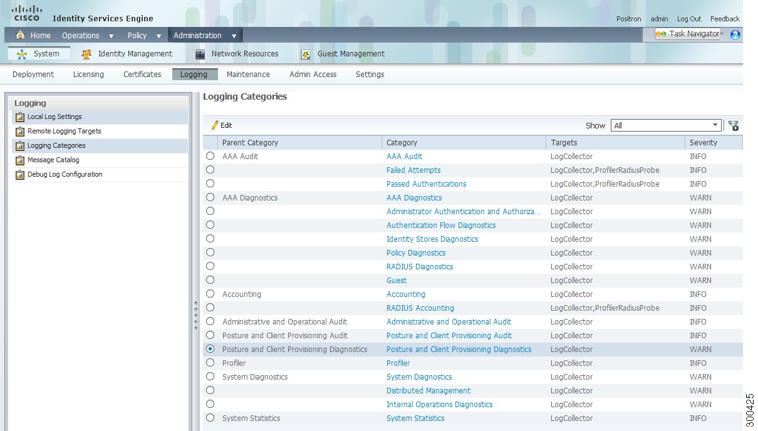Open the System Diagnostics category link
The width and height of the screenshot is (758, 431).
pos(419,377)
